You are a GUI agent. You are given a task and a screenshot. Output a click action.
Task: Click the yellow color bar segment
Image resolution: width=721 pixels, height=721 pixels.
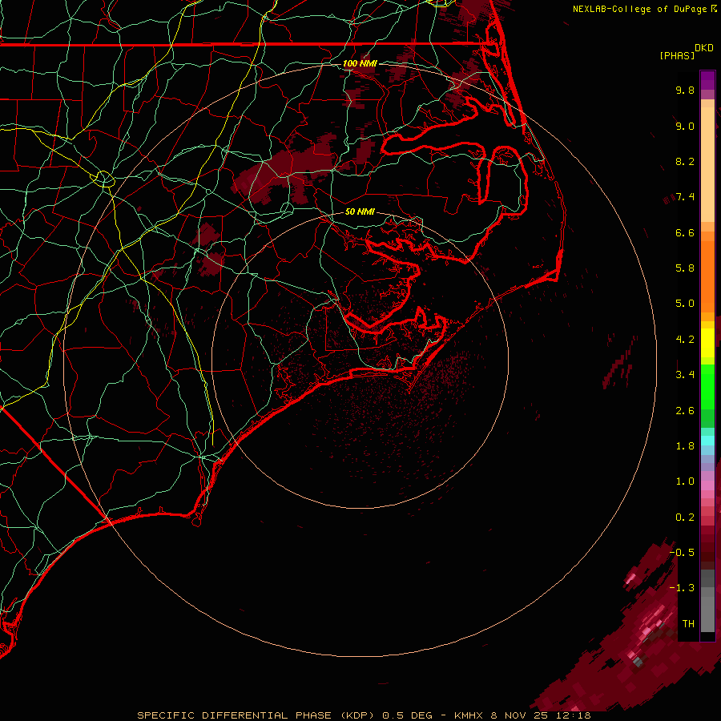707,343
